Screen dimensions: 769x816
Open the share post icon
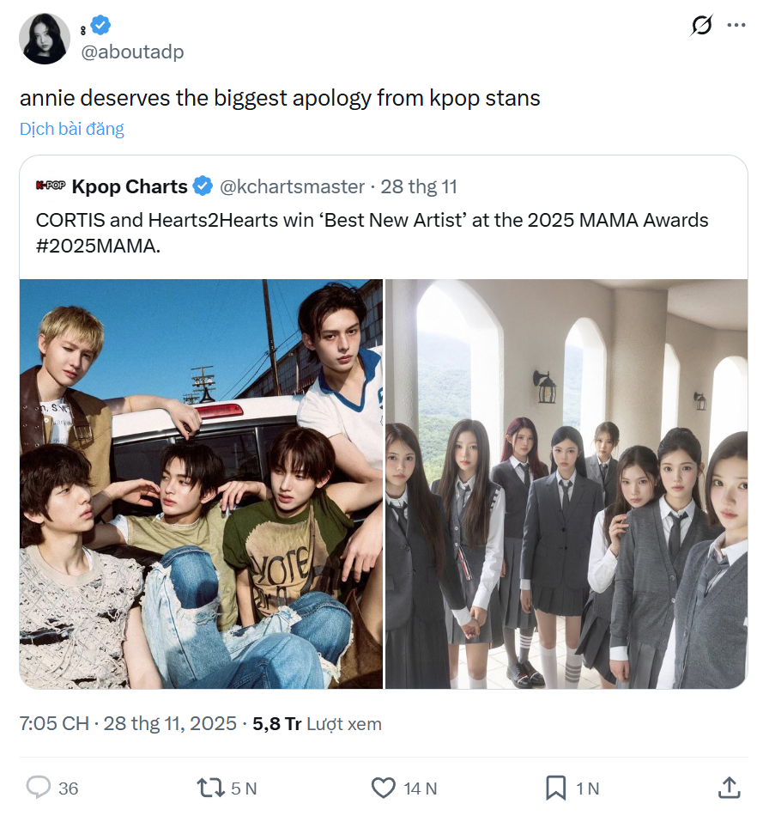tap(729, 787)
